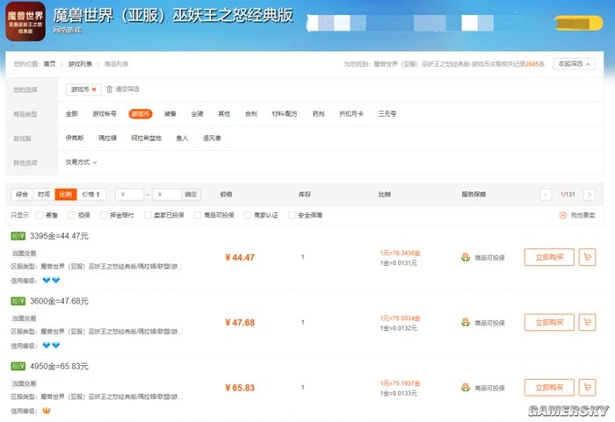This screenshot has height=422, width=615.
Task: Choose the 伊弗斯 game server
Action: (x=75, y=138)
